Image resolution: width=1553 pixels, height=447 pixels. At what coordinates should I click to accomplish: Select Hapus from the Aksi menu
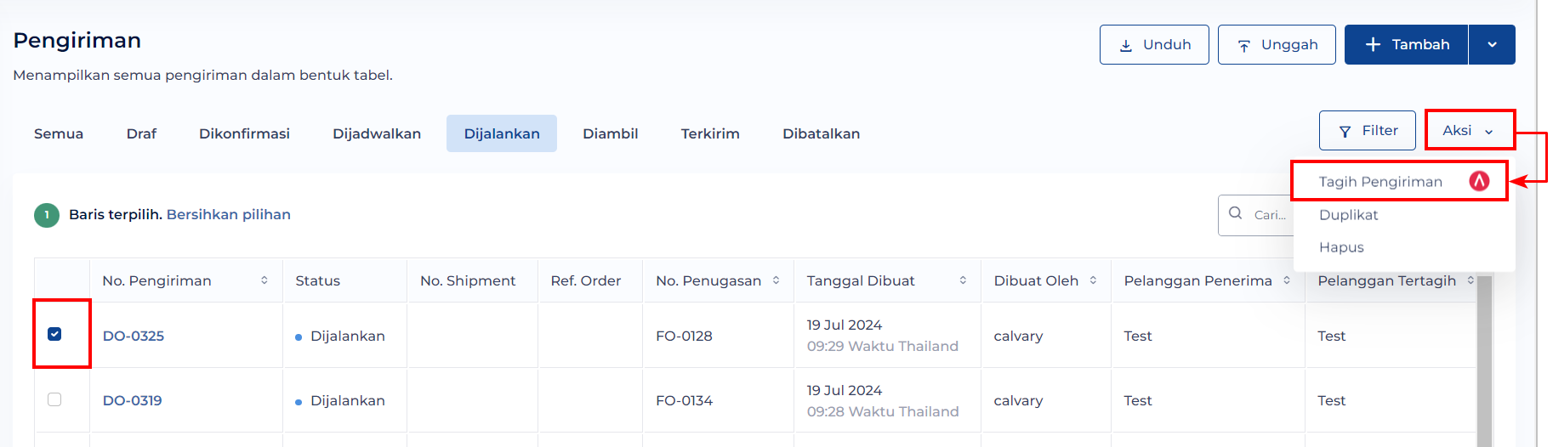1341,247
